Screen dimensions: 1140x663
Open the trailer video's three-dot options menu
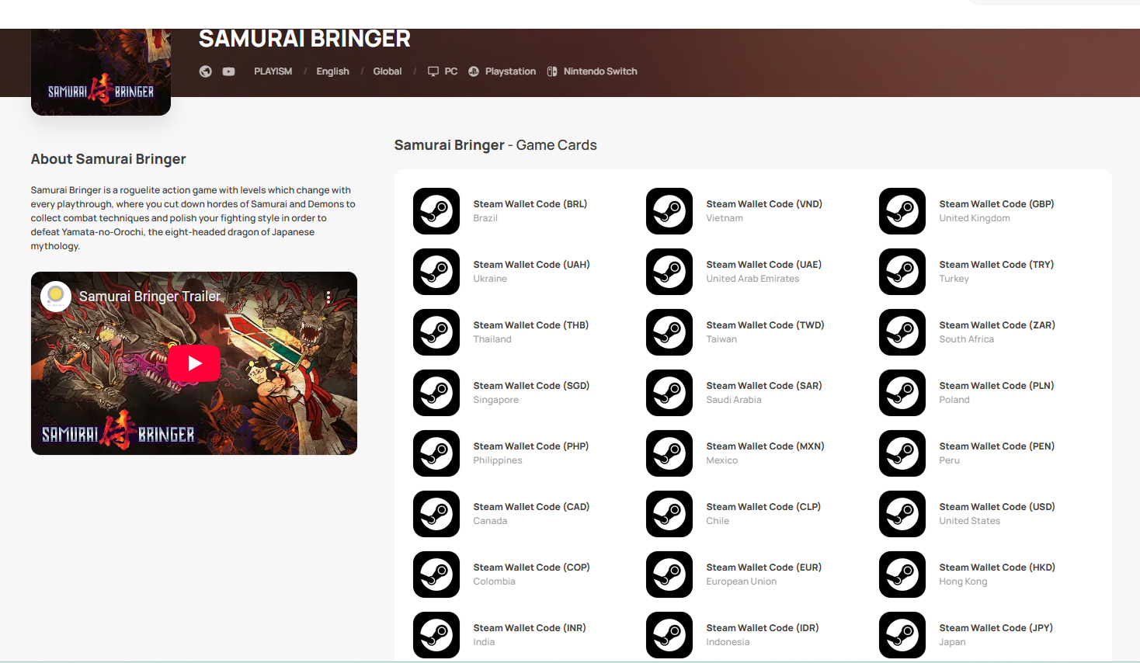[x=328, y=297]
